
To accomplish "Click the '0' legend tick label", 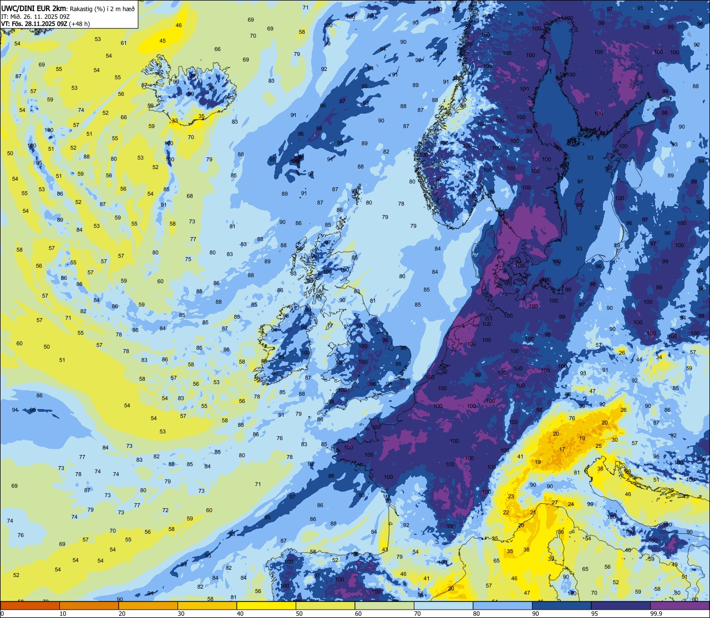I will point(2,614).
